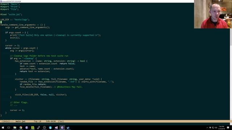This screenshot has height=130, width=232.
Task: Click visitor function definition line
Action: 58,79
